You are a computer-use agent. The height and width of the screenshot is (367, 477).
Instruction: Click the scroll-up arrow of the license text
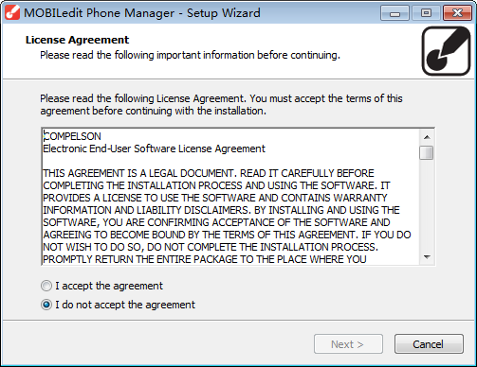(427, 137)
